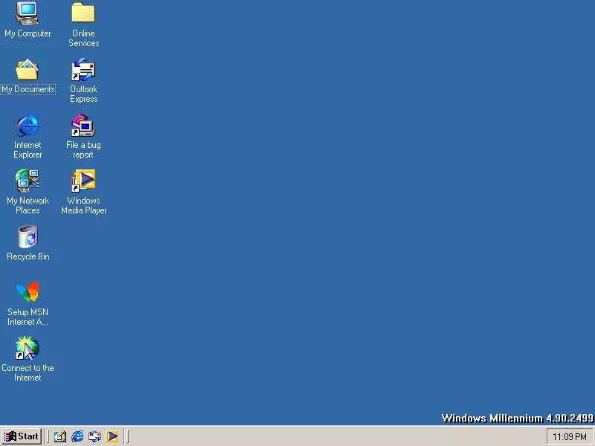Launch Internet Explorer from Quick Launch

[77, 436]
